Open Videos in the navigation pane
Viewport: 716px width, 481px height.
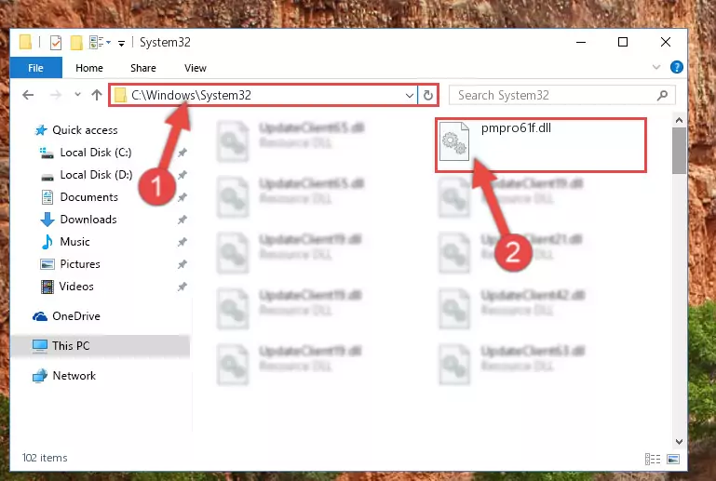point(76,287)
